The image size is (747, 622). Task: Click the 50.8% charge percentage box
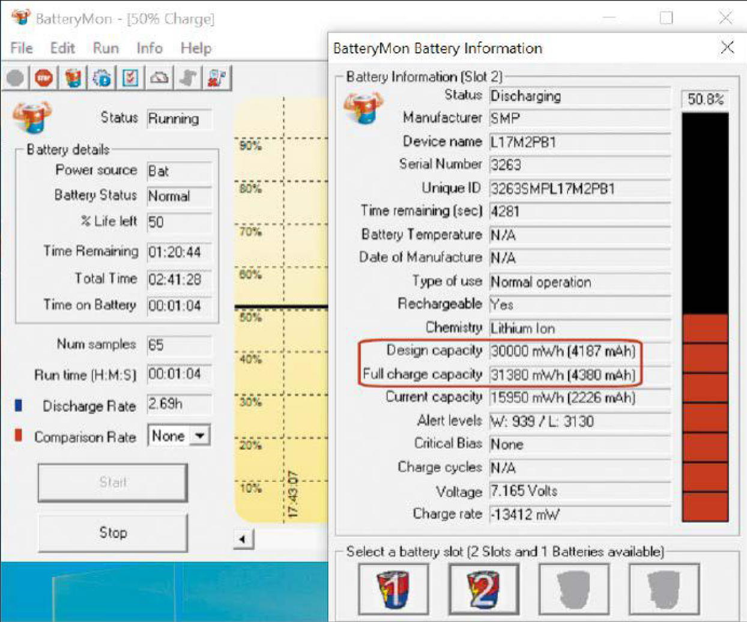[x=706, y=99]
